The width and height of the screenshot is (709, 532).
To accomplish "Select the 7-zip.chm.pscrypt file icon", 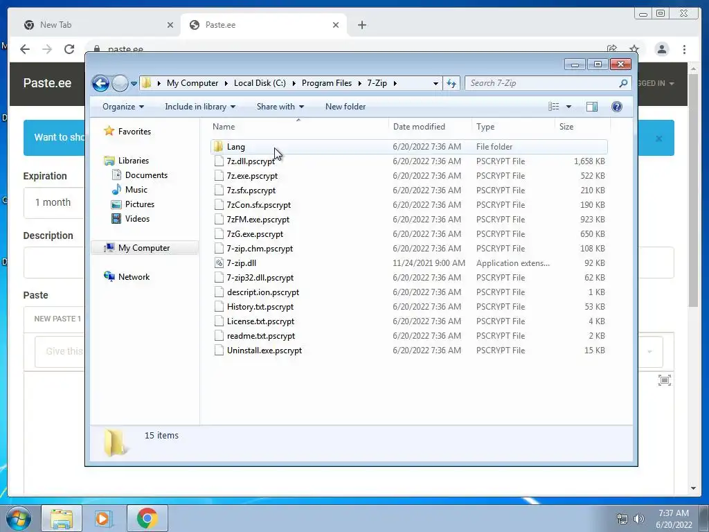I will click(x=219, y=249).
